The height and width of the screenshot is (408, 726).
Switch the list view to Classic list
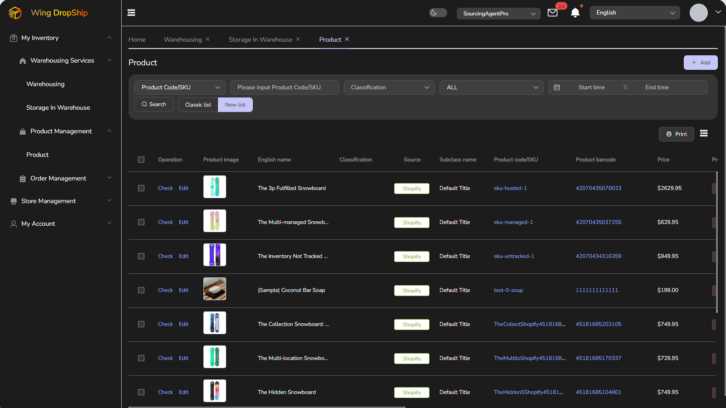(198, 105)
